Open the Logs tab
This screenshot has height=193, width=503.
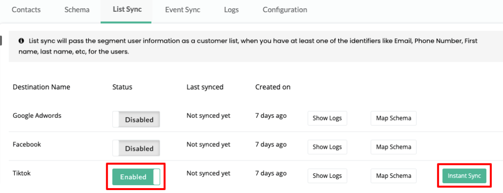coord(231,10)
